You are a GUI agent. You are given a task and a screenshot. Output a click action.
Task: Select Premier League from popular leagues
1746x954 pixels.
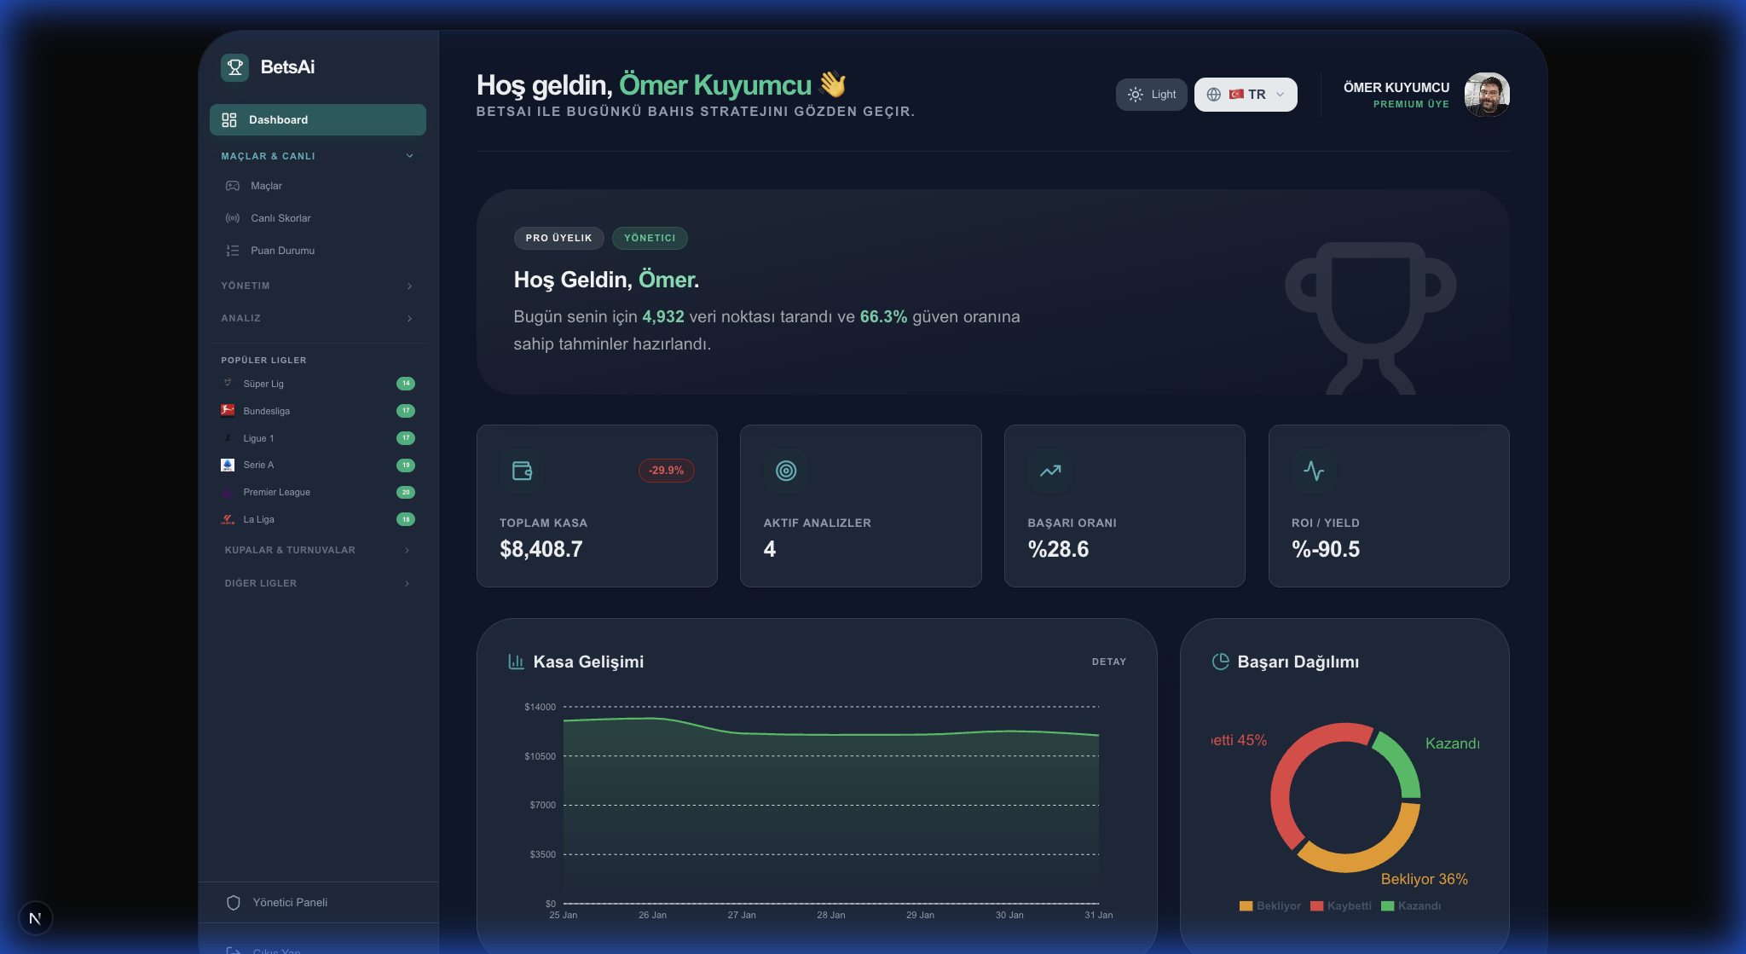click(277, 492)
